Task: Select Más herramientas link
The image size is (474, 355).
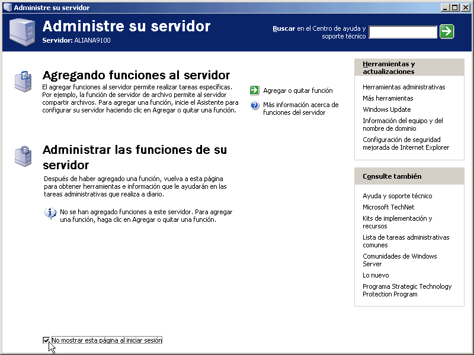Action: click(387, 98)
